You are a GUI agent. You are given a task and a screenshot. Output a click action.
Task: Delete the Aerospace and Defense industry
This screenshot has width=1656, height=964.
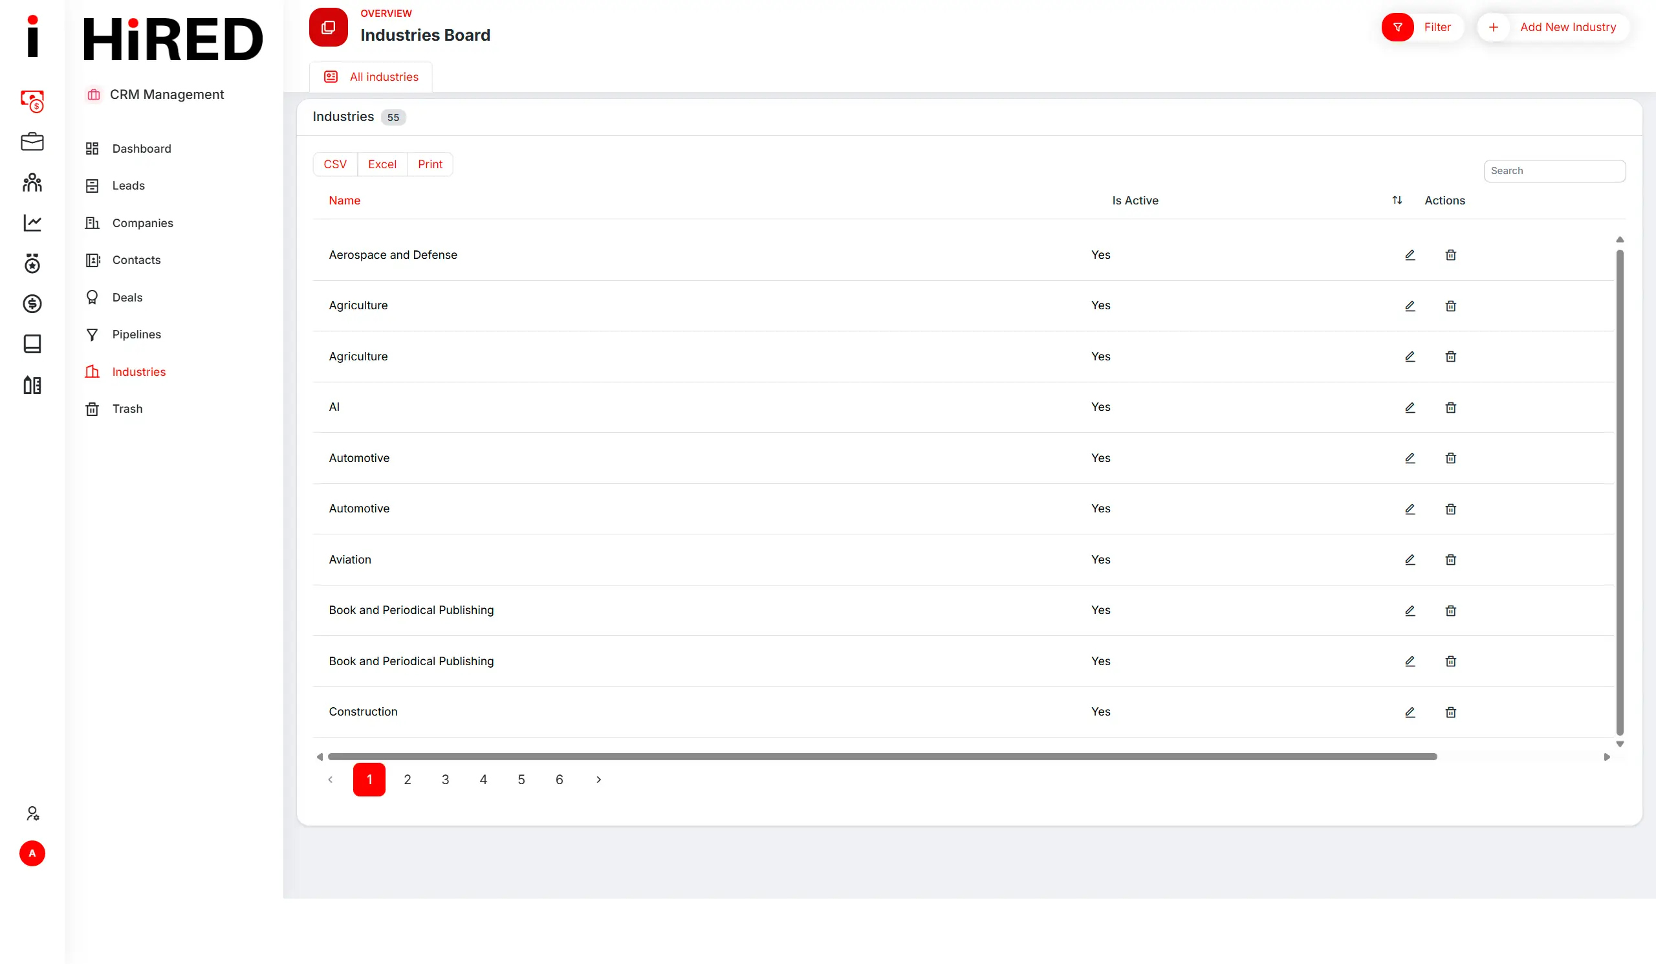tap(1450, 255)
